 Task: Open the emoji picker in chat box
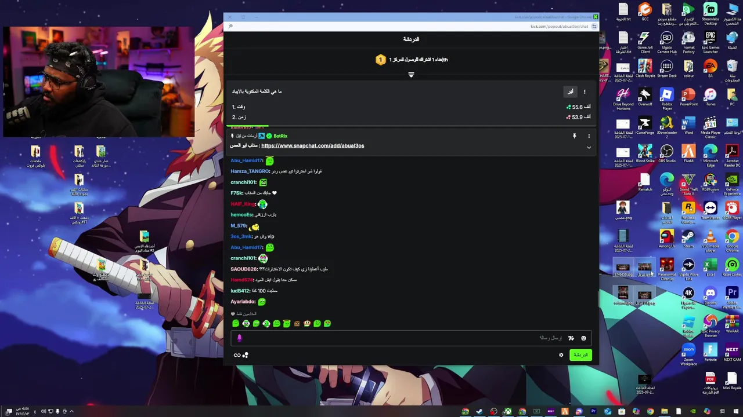(583, 338)
